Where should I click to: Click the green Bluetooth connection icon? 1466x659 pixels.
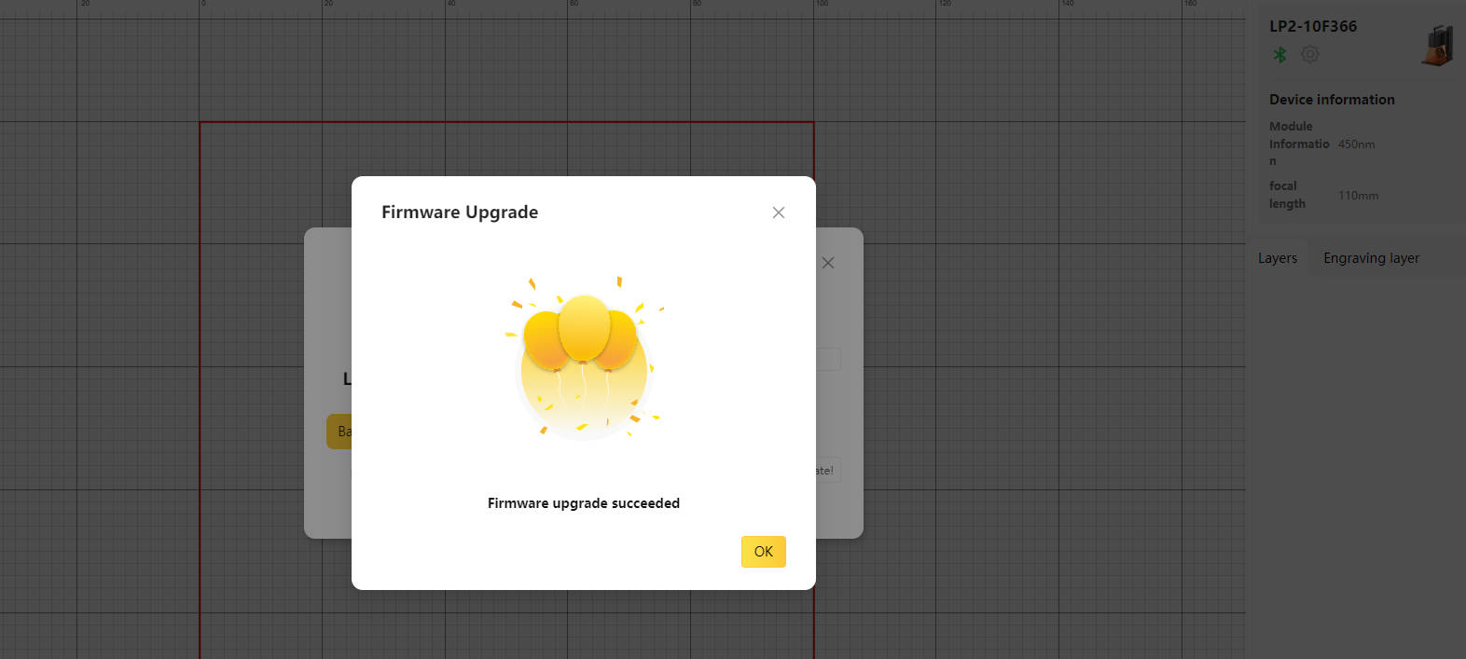point(1279,55)
